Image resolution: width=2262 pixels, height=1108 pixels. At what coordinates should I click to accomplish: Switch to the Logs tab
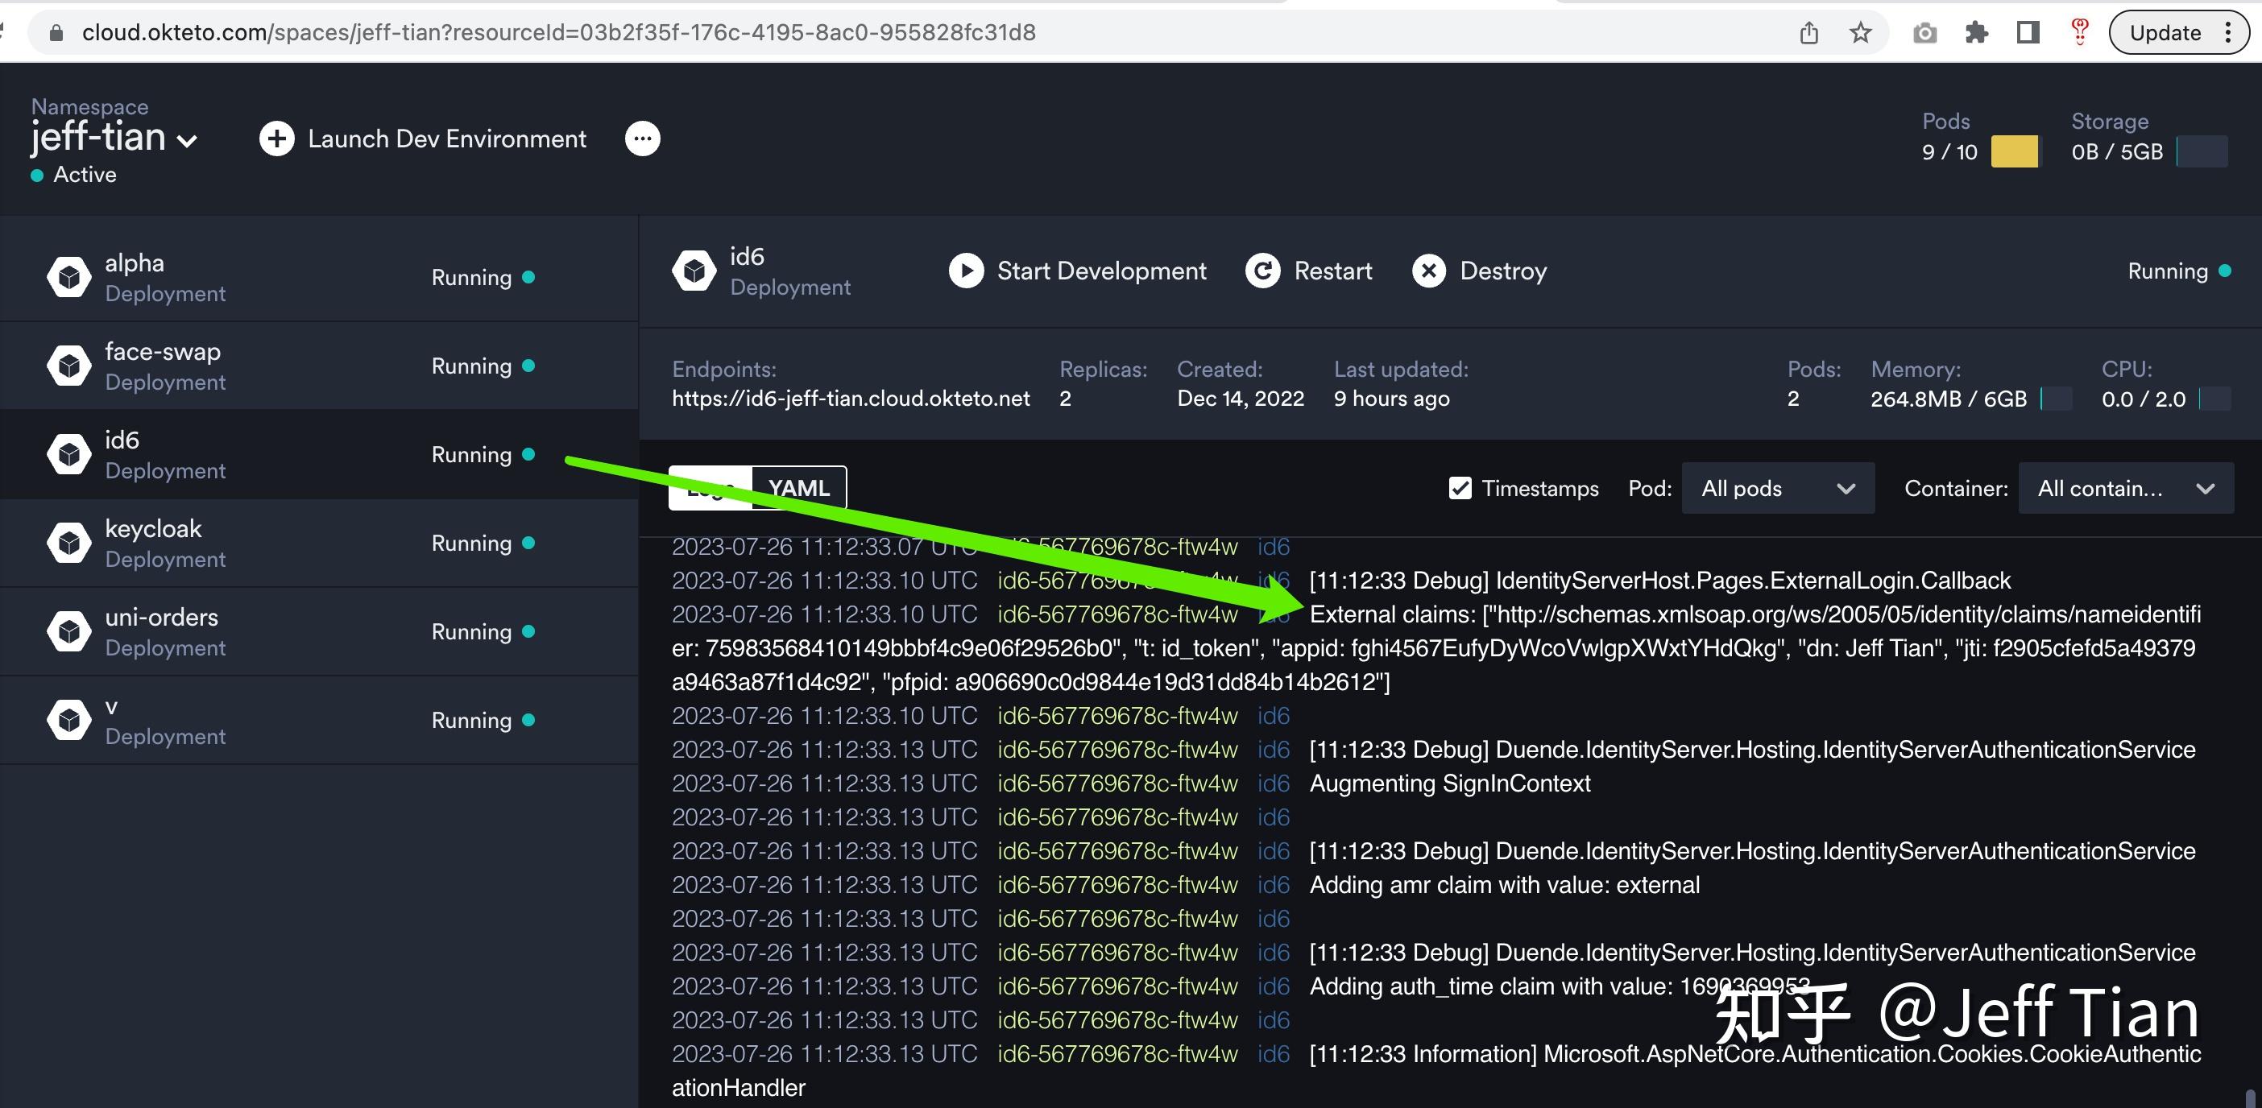710,487
